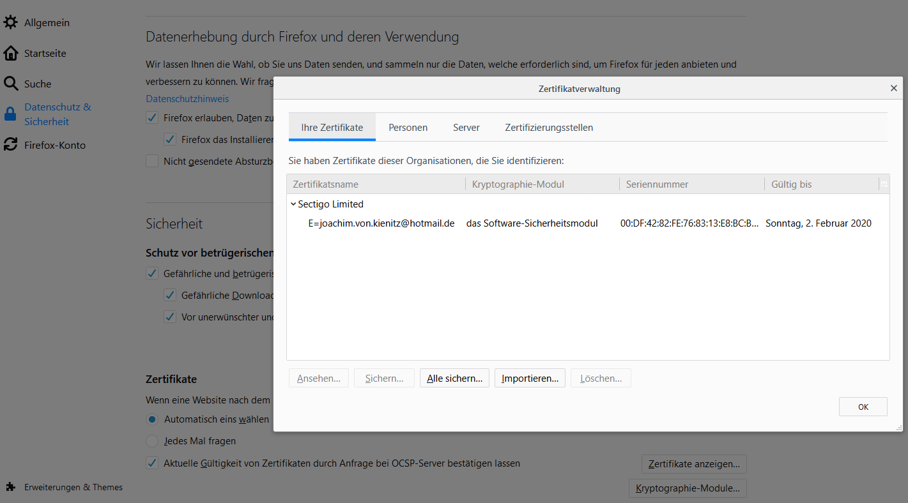
Task: Open the column picker icon in table header
Action: point(884,184)
